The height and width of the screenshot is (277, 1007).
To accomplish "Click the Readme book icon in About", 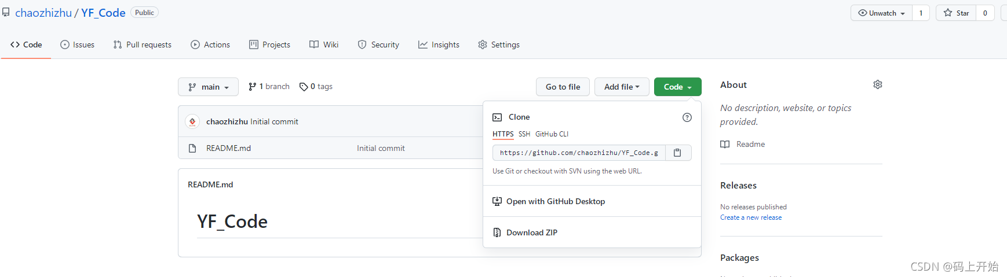I will [x=725, y=144].
